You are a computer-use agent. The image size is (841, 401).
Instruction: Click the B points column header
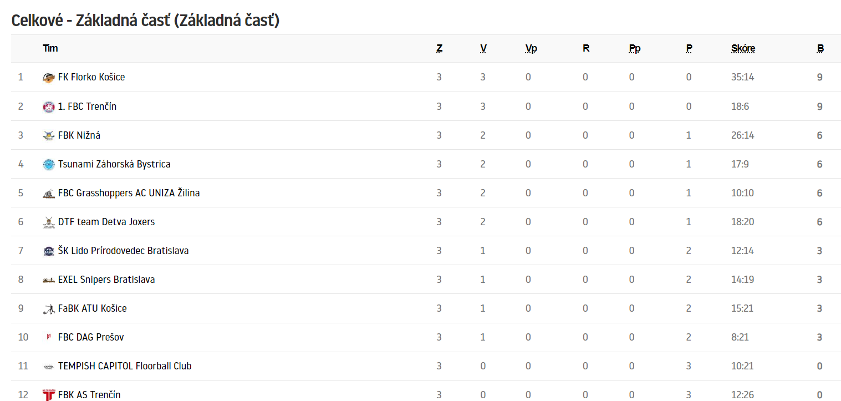point(820,48)
